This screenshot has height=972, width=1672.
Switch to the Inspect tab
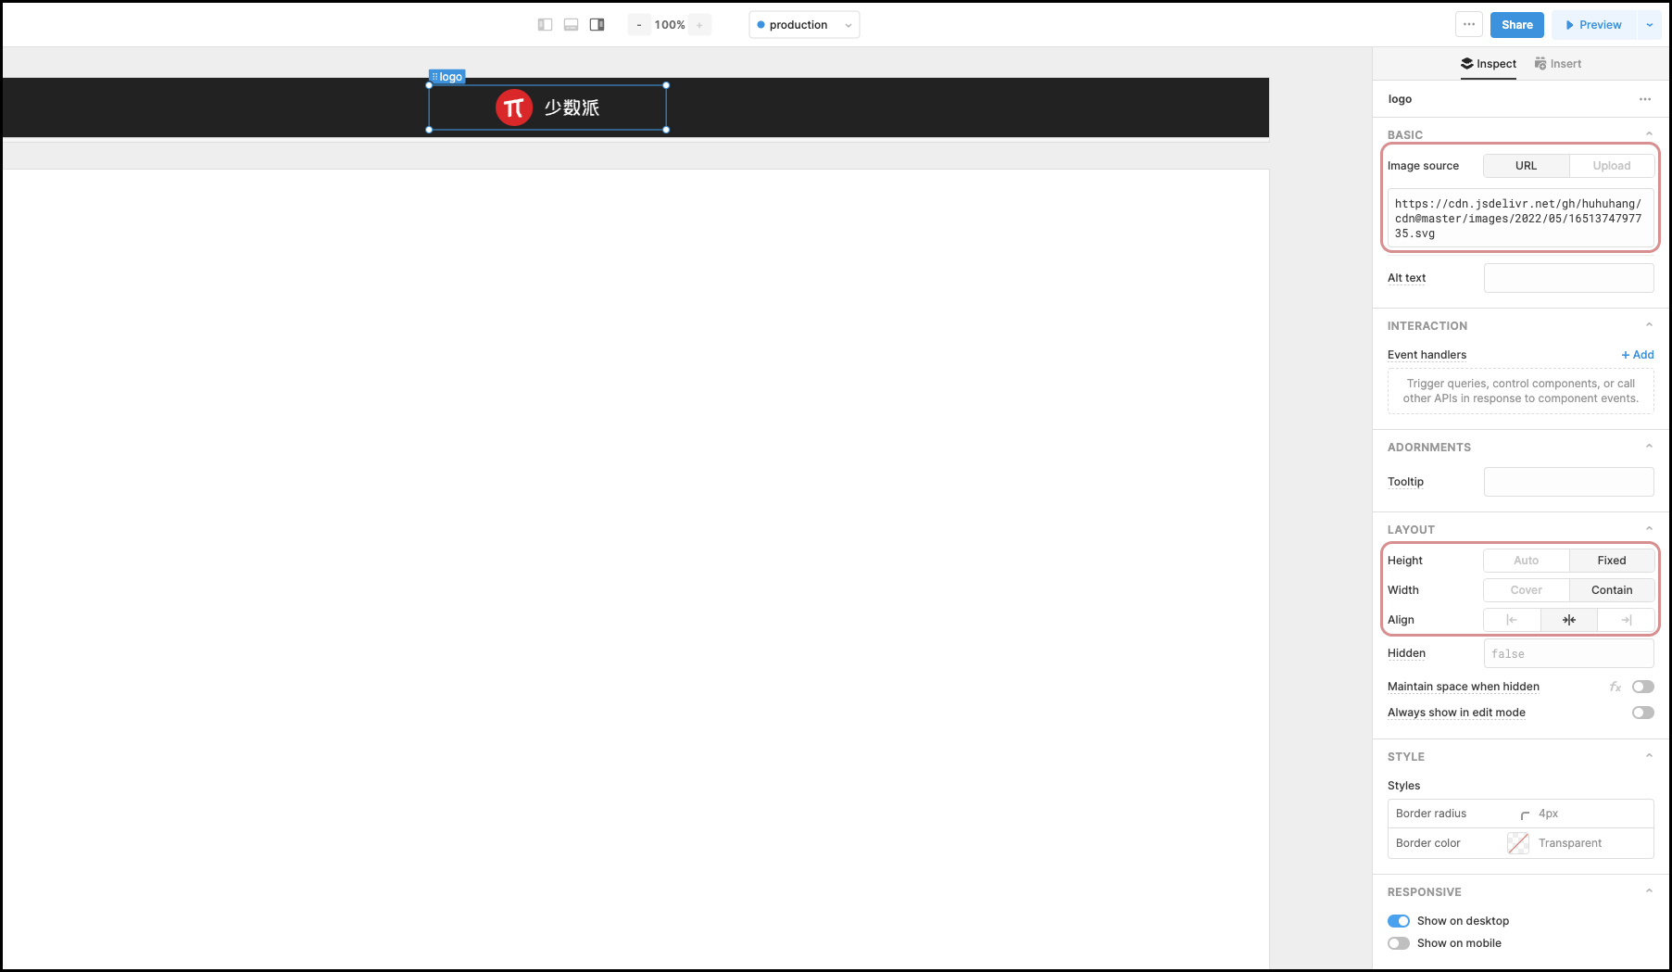point(1489,64)
